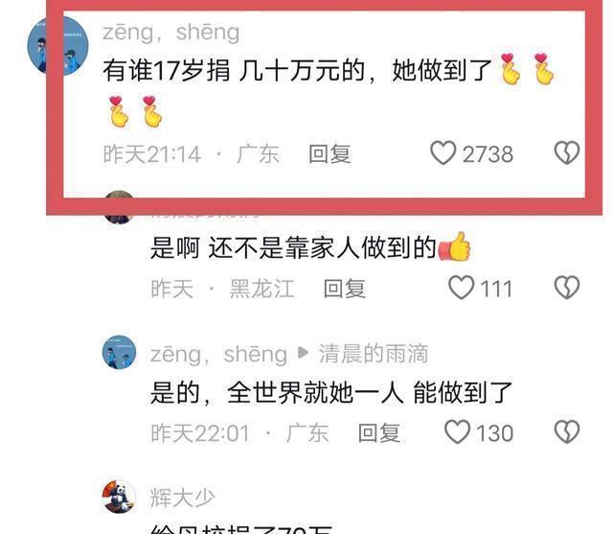Image resolution: width=613 pixels, height=534 pixels.
Task: Like the comment with 2738 likes
Action: [443, 153]
